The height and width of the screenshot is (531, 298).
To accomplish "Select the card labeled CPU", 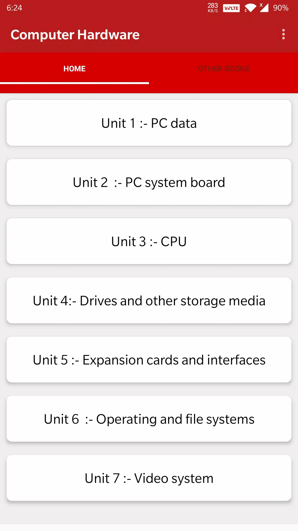I will click(x=149, y=241).
